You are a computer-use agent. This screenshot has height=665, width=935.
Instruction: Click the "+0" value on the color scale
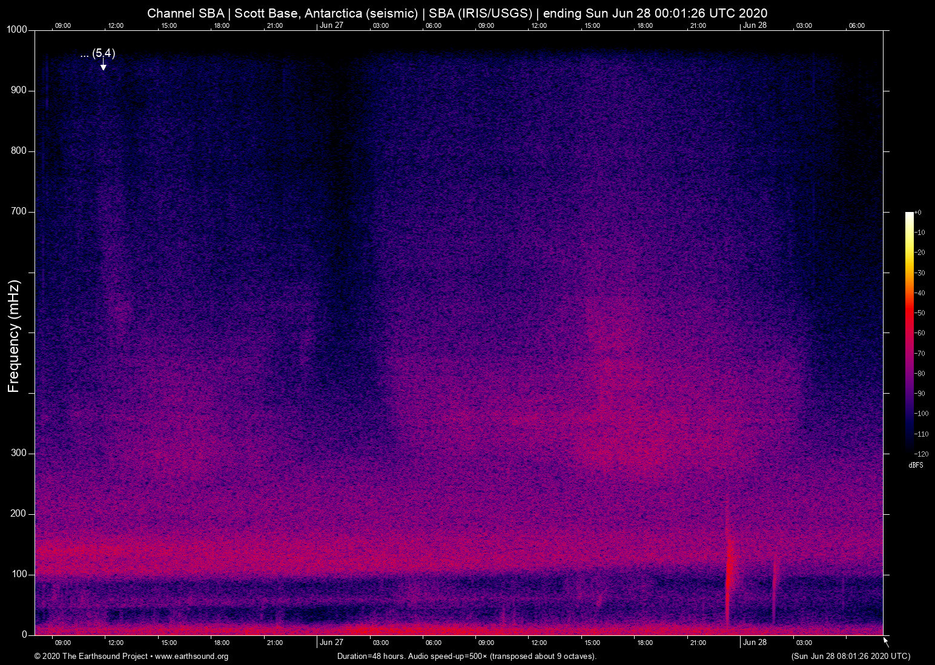(918, 213)
